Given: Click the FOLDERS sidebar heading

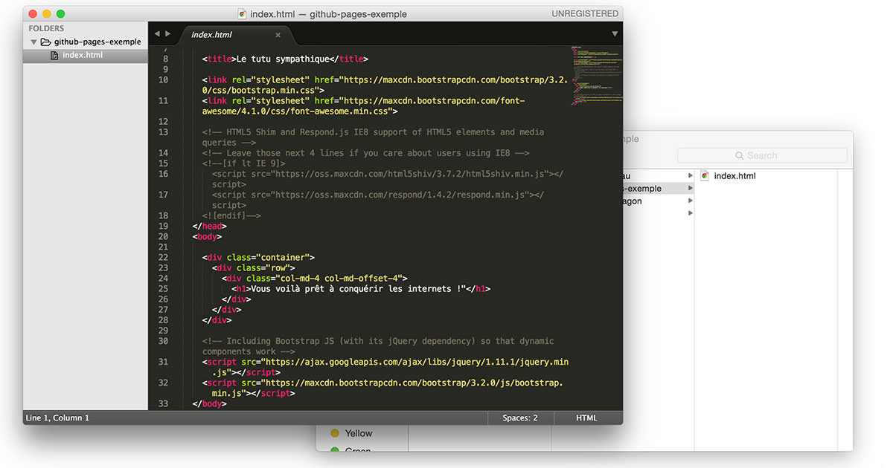Looking at the screenshot, I should (46, 28).
